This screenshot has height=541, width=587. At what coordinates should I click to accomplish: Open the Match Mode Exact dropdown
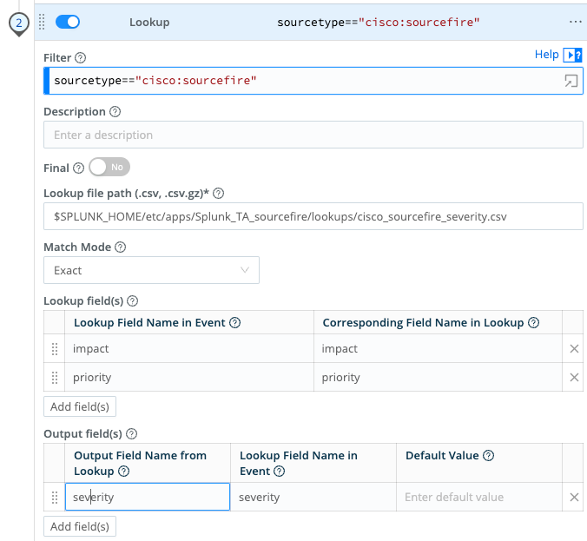click(x=151, y=270)
